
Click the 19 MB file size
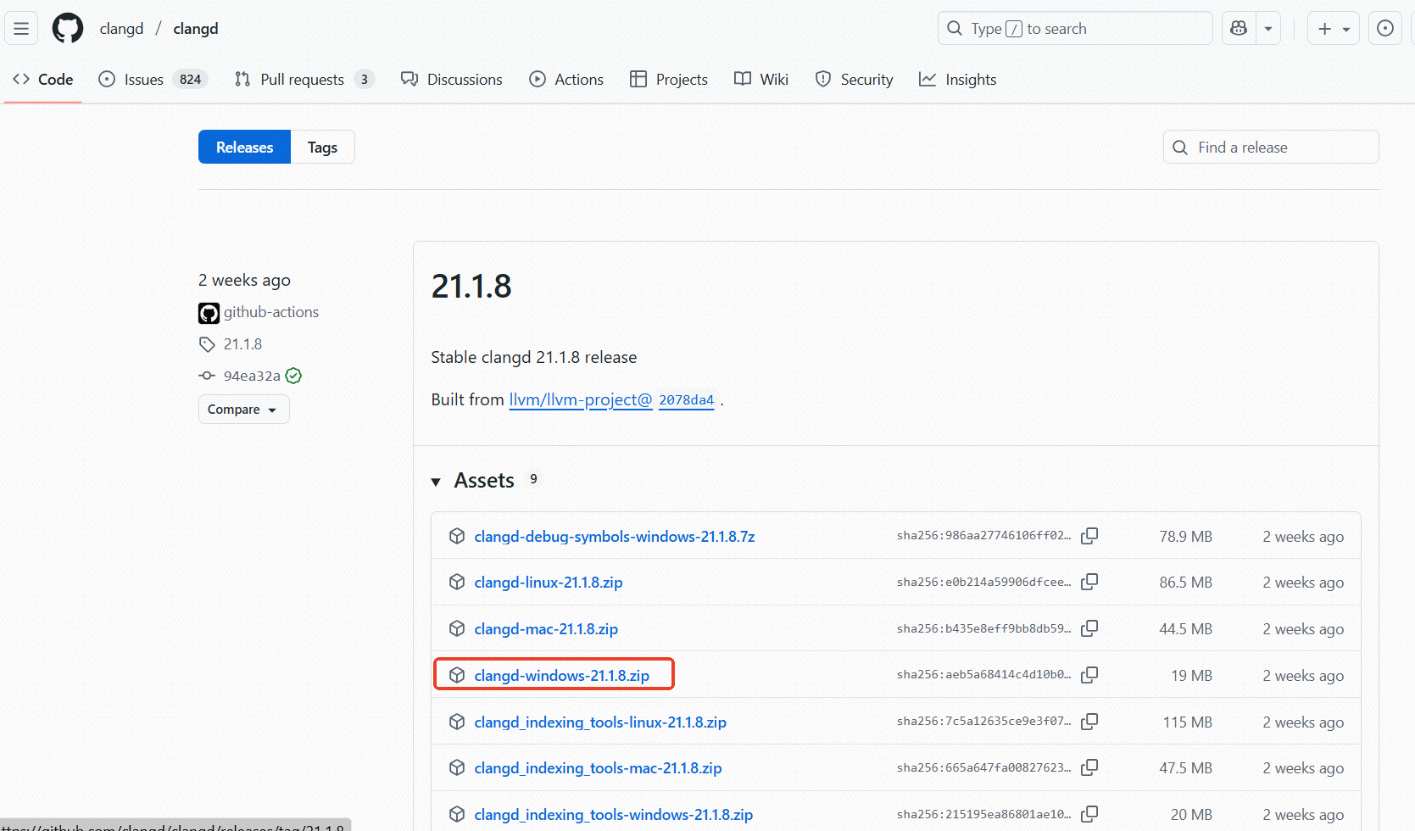tap(1191, 676)
